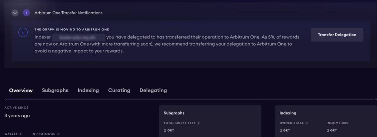Click the Arbitrum One Transfer Notifications title
The width and height of the screenshot is (377, 137).
coord(68,13)
